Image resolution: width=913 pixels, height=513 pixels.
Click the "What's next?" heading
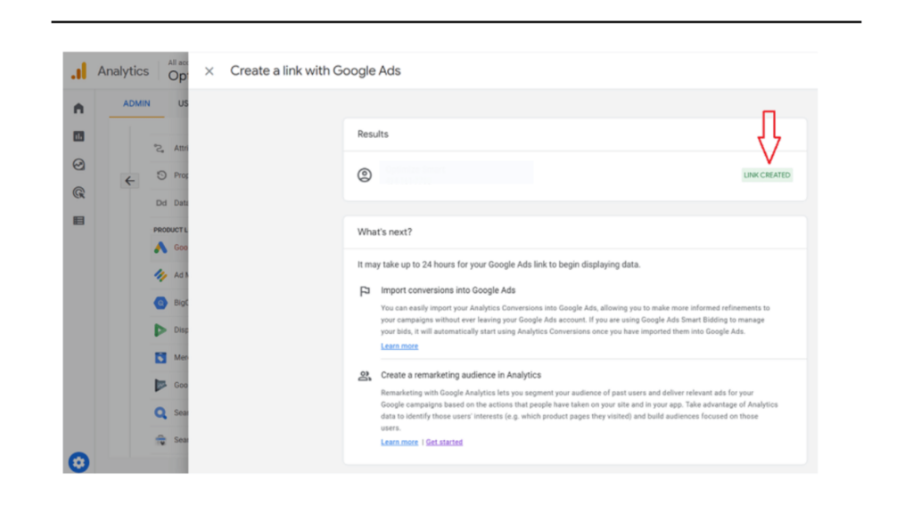coord(384,232)
